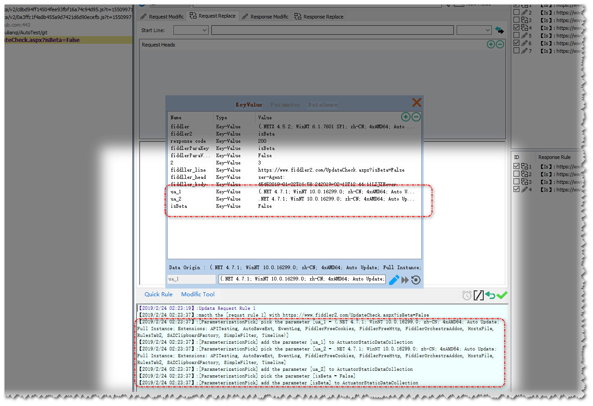Close the KeyValue popup with orange X
The image size is (593, 406).
tap(416, 103)
